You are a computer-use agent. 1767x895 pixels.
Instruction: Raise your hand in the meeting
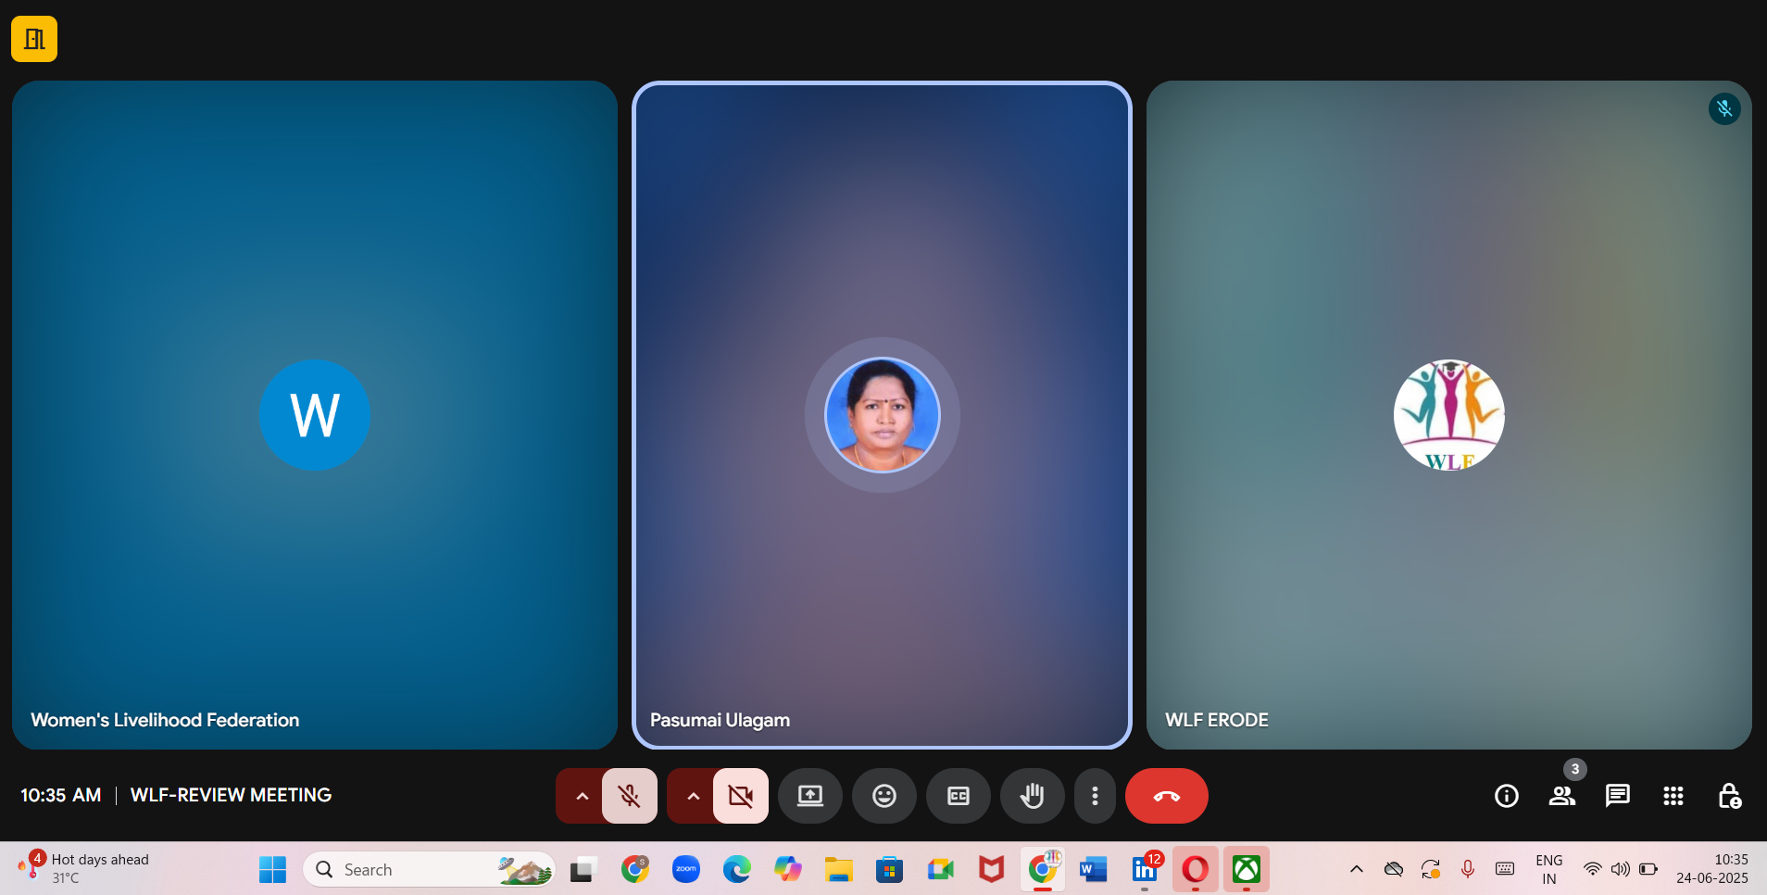(1033, 796)
